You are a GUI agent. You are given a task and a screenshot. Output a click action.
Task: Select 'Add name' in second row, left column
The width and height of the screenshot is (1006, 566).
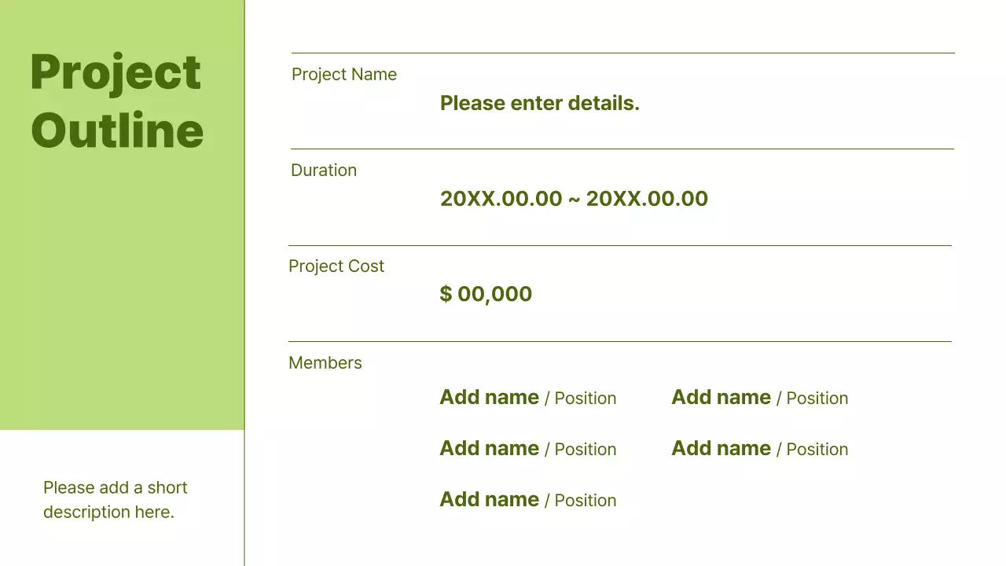(x=489, y=449)
